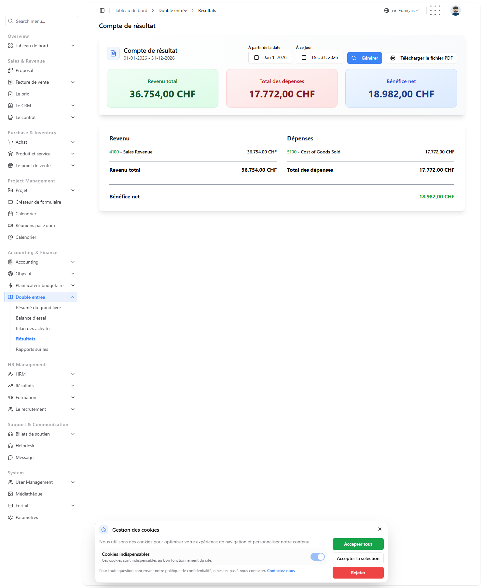Image resolution: width=483 pixels, height=588 pixels.
Task: Click the Le prix sidebar icon
Action: (x=10, y=94)
